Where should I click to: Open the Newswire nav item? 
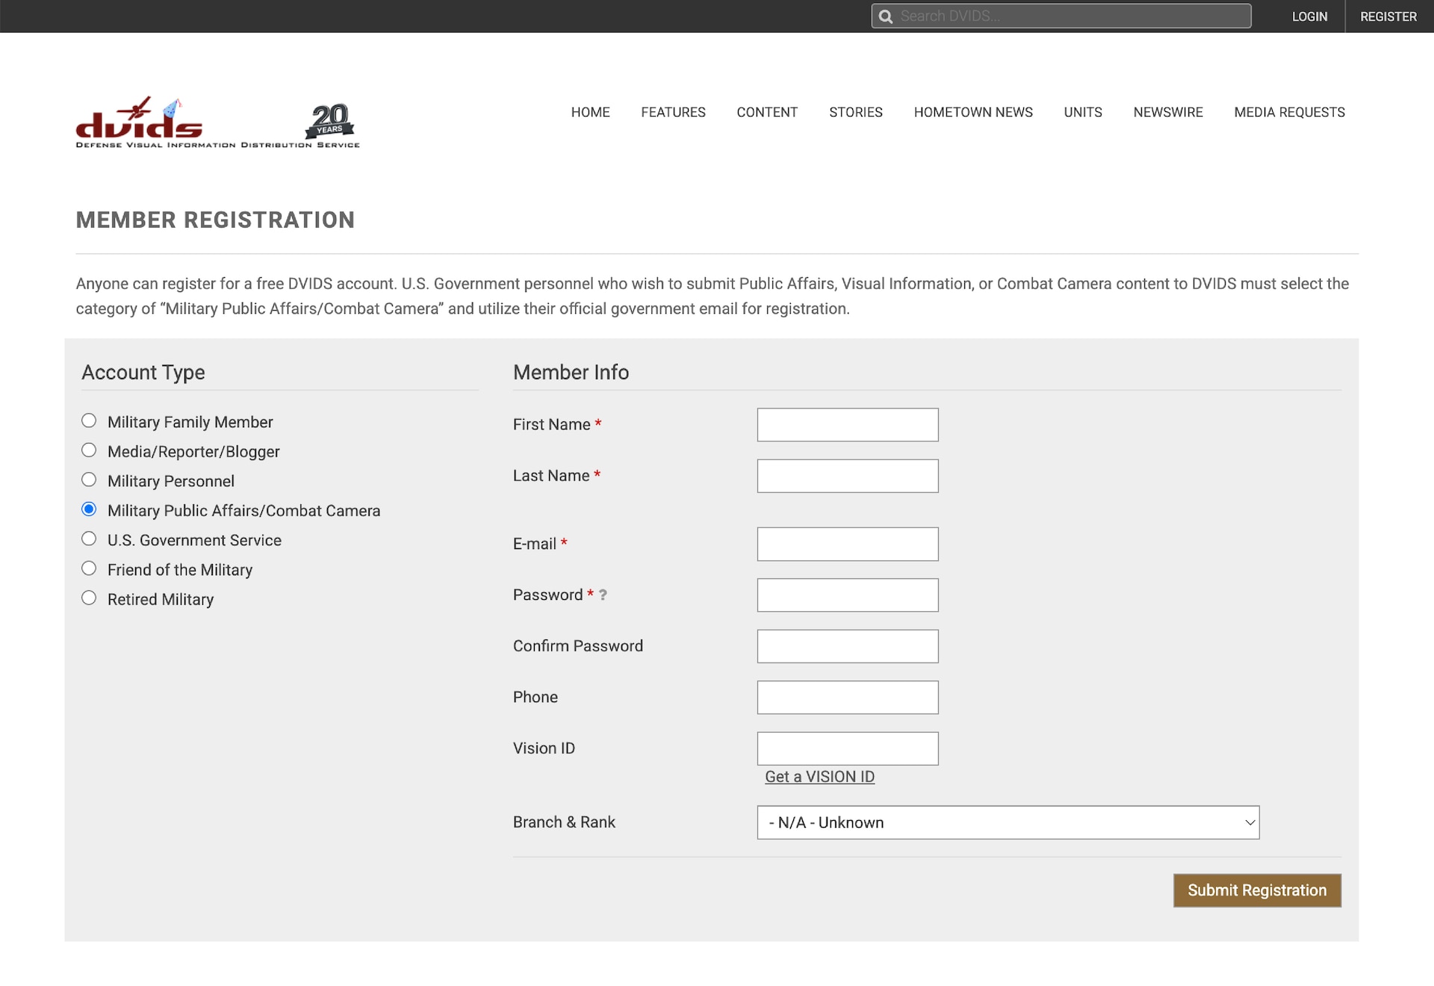pos(1167,112)
